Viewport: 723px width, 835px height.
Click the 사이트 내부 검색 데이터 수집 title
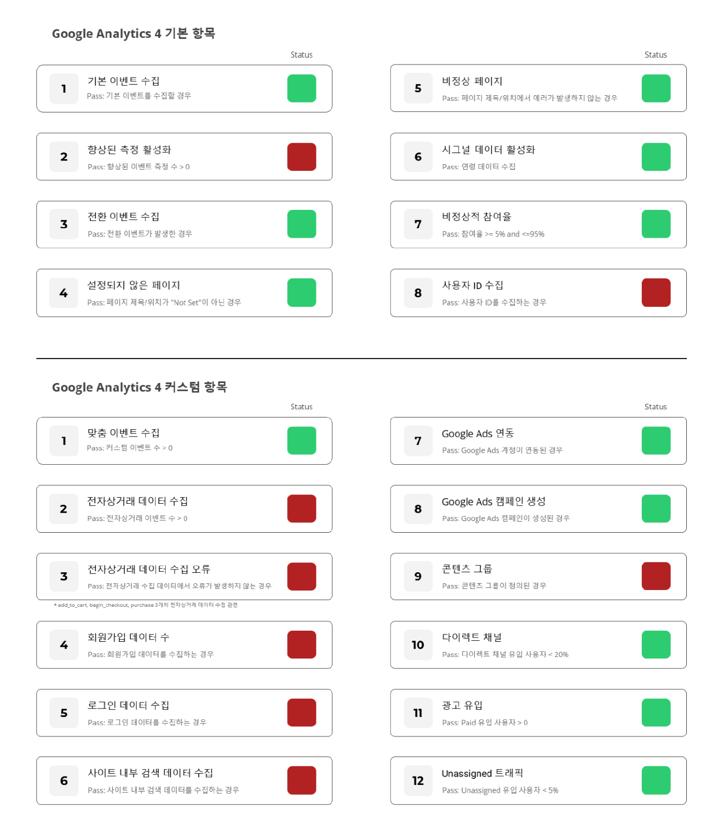[150, 773]
